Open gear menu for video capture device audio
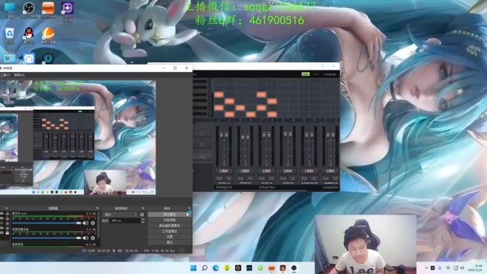This screenshot has width=487, height=274. pos(93,238)
